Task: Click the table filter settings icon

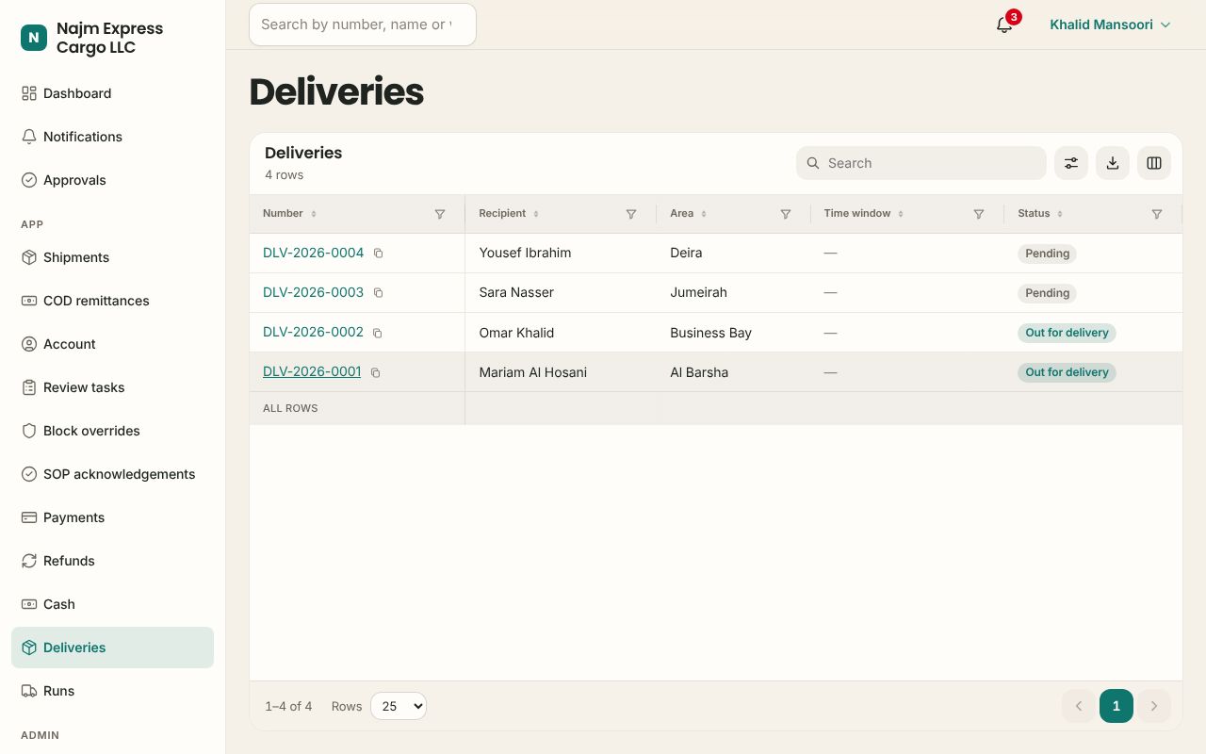Action: (1071, 163)
